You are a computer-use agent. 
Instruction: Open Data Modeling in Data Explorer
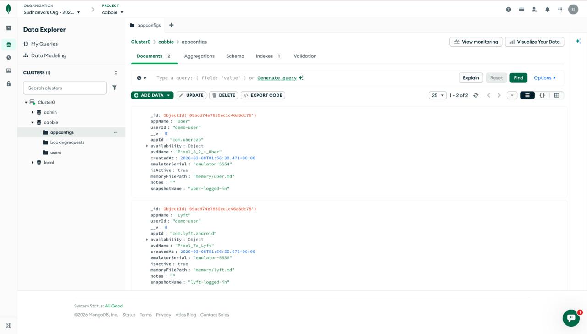point(44,55)
